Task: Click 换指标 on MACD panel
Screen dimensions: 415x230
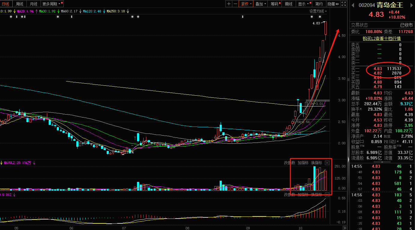Action: (x=316, y=195)
